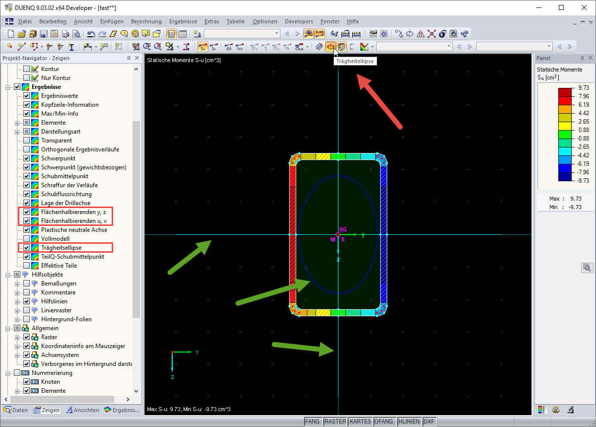Toggle the color panel icon next to Trägheitsellipse
Viewport: 596px width, 427px height.
(x=341, y=47)
